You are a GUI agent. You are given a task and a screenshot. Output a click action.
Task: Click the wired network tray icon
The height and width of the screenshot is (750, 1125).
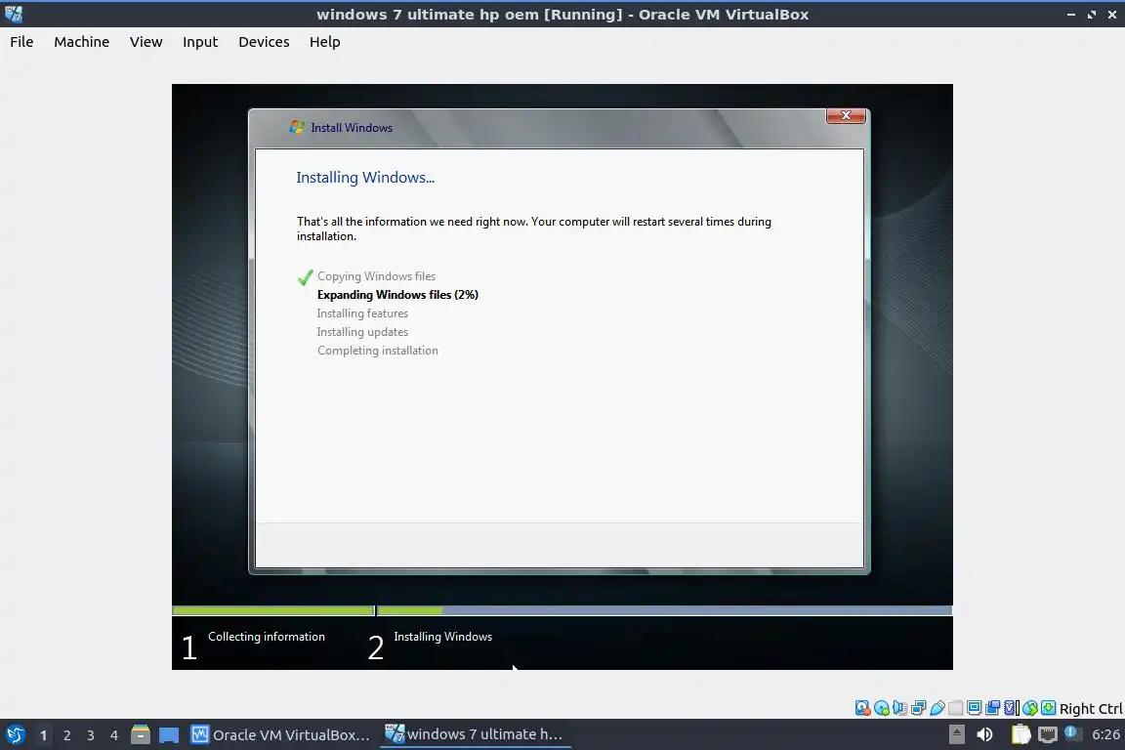click(1048, 734)
